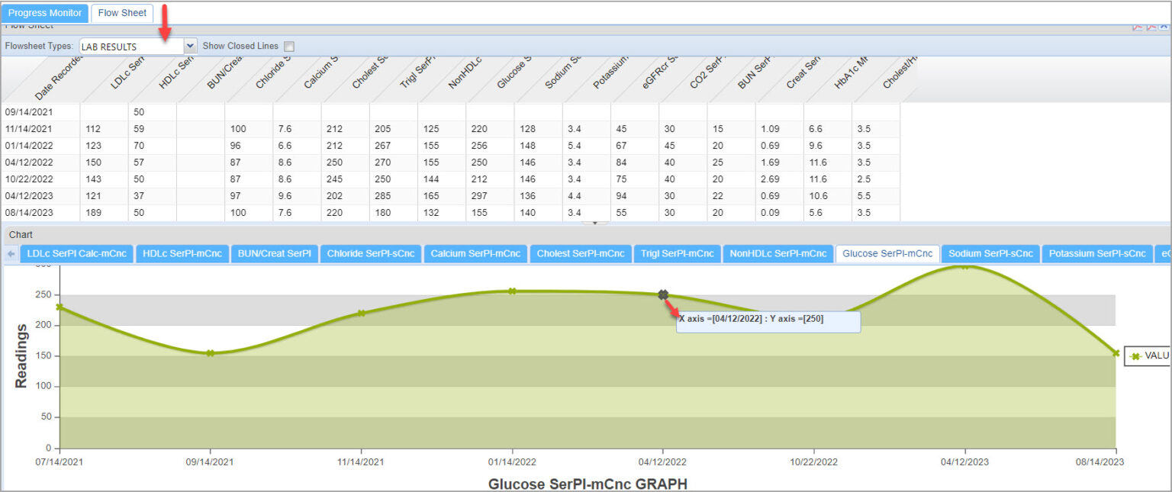Select the HDLc SerPl-mCnc series button
Image resolution: width=1172 pixels, height=492 pixels.
coord(182,252)
